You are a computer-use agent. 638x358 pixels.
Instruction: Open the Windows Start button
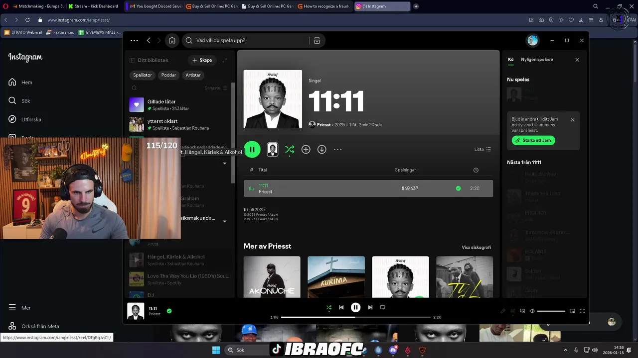(216, 350)
